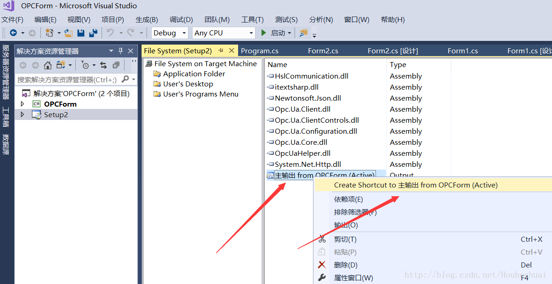Image resolution: width=552 pixels, height=284 pixels.
Task: Expand the Setup2 project node
Action: click(x=22, y=114)
